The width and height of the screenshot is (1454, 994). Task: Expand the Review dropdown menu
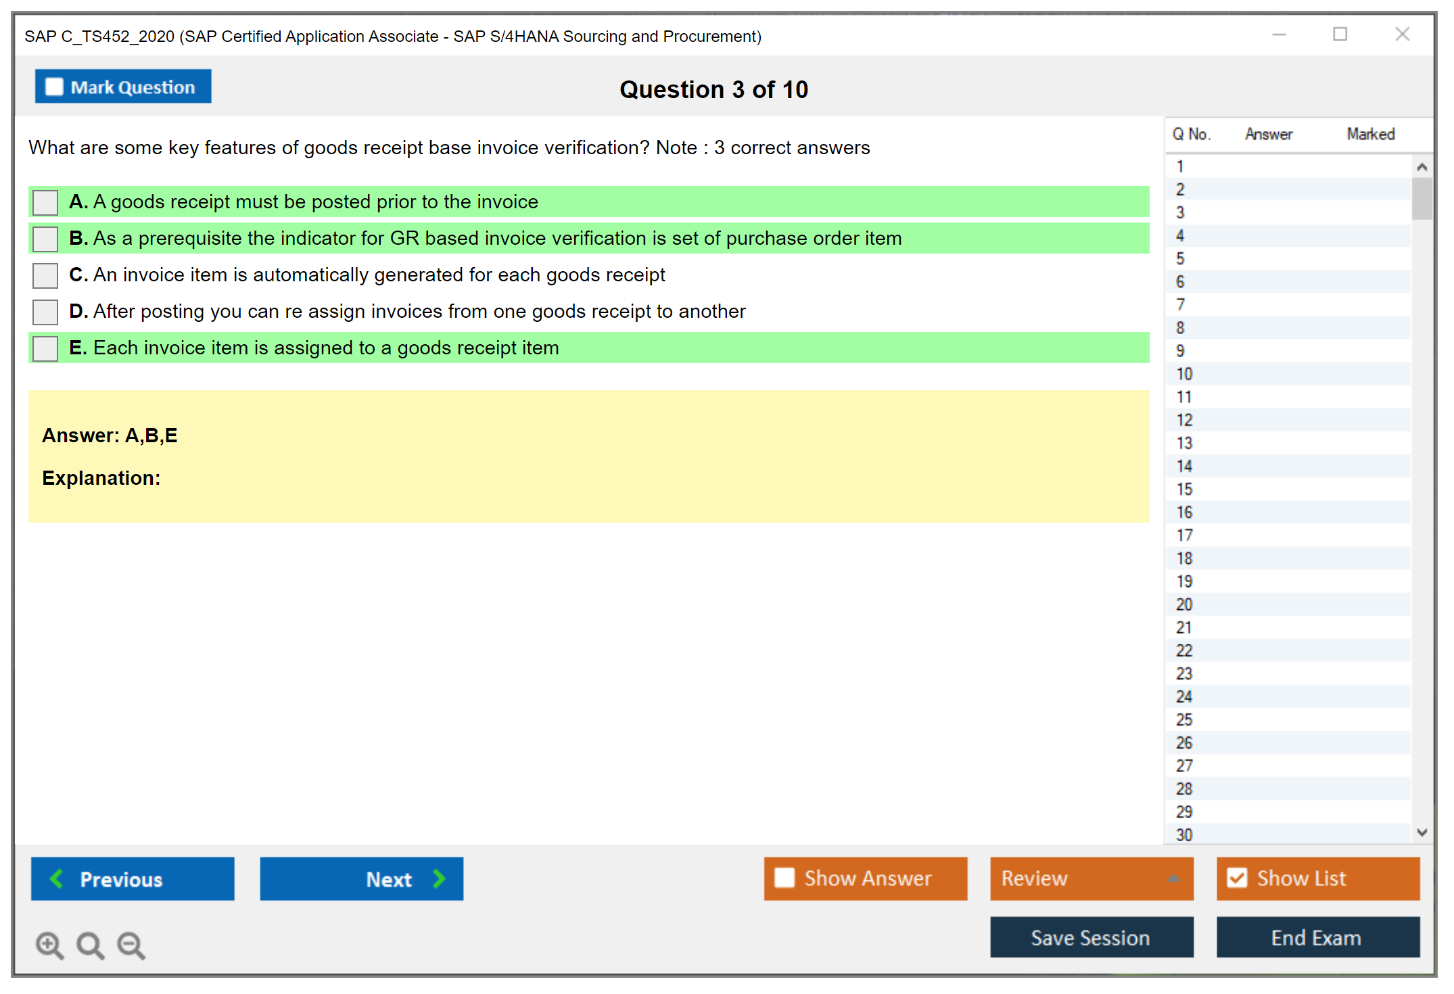(1173, 878)
